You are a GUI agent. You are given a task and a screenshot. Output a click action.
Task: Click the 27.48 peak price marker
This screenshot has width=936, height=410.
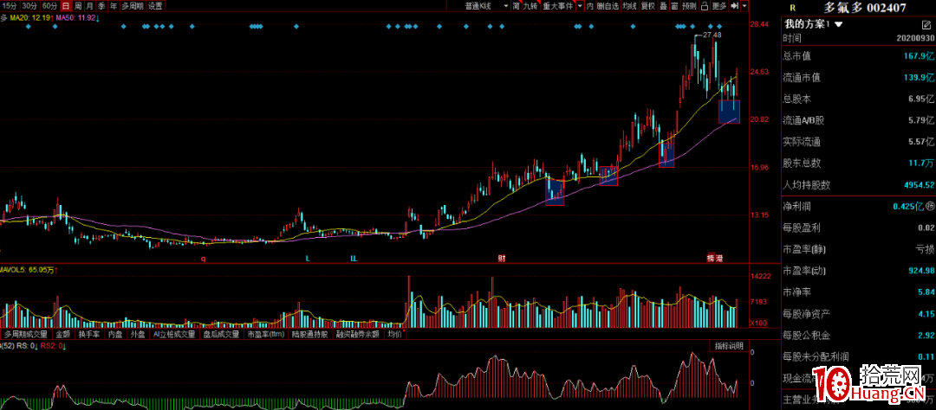tap(712, 35)
